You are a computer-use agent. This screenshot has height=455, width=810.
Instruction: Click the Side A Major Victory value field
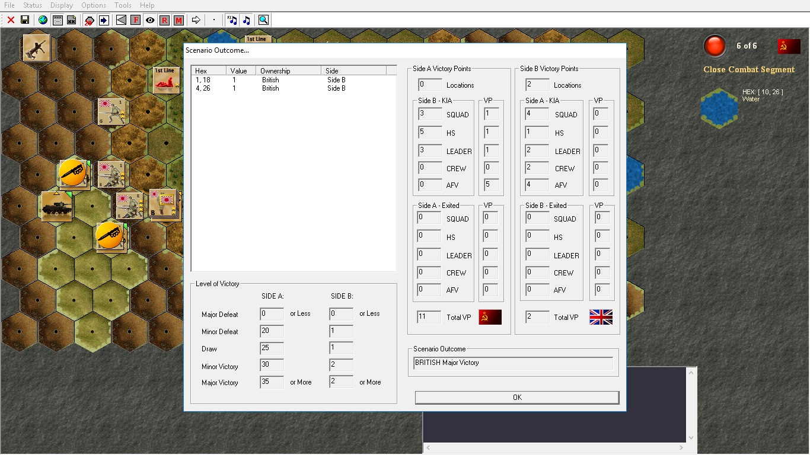[x=272, y=382]
